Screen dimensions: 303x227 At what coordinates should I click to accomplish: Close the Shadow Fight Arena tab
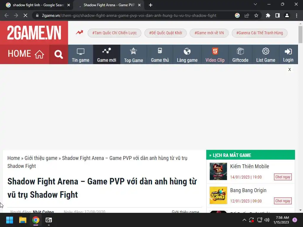click(139, 5)
